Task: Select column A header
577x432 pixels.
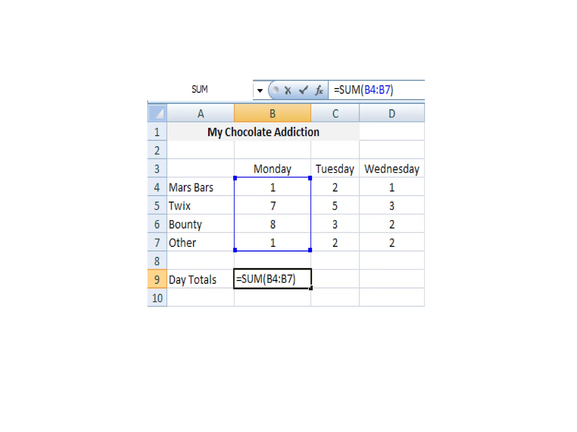Action: tap(200, 113)
